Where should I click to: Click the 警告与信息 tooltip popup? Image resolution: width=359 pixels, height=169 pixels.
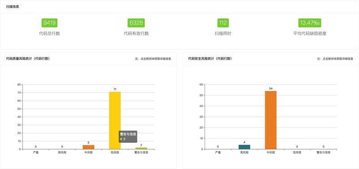point(128,137)
